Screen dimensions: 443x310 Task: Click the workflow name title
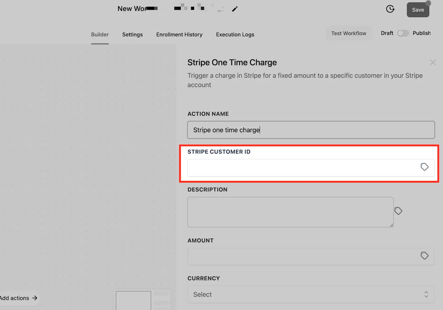coord(171,9)
